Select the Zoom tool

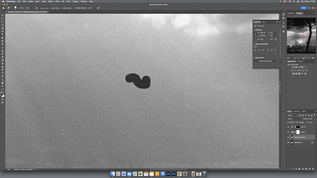coord(2,86)
